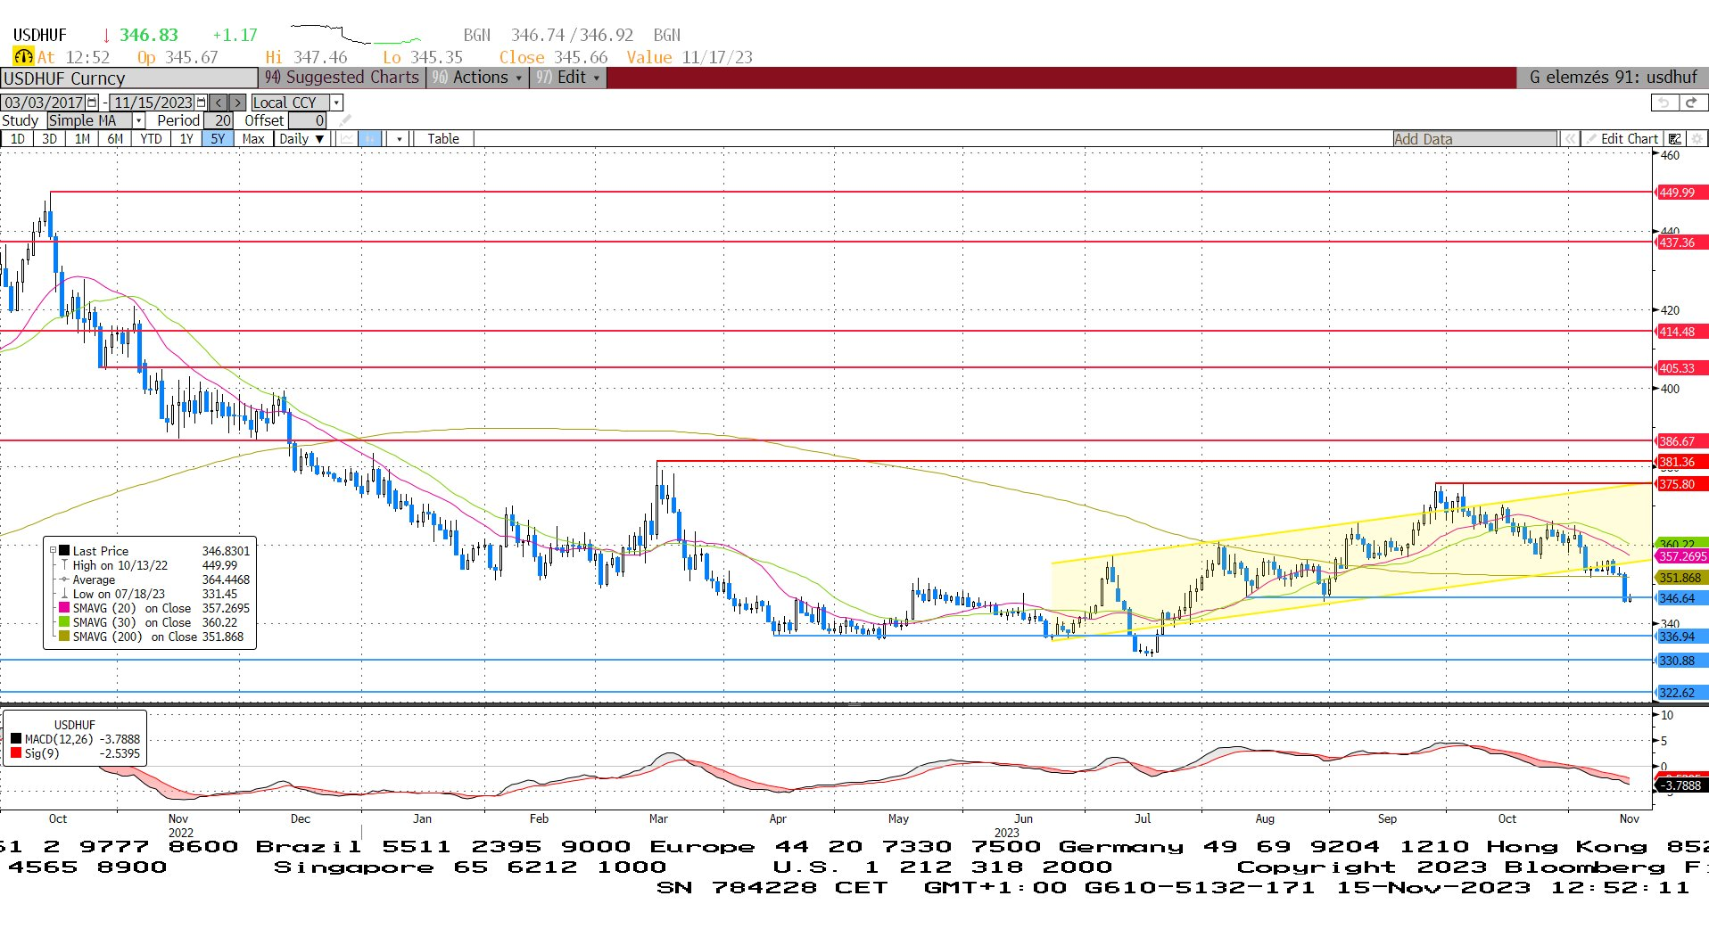Select the 336.94 blue price label
The image size is (1709, 937).
[x=1680, y=637]
